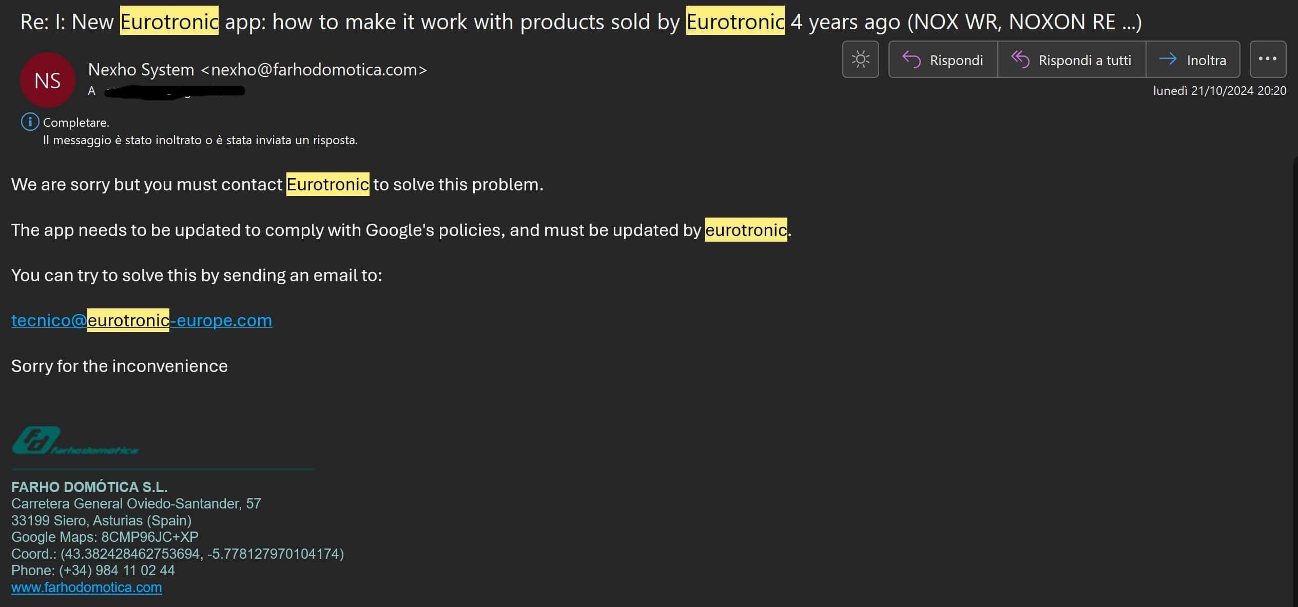The image size is (1298, 607).
Task: Click the Farho Domotica logo image
Action: tap(74, 441)
